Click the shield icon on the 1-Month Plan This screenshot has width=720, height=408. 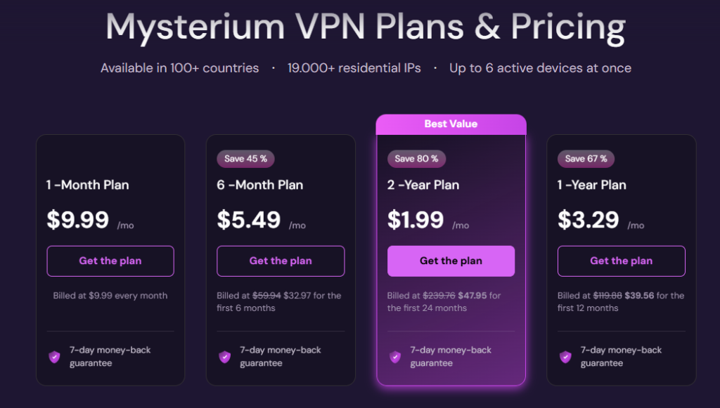53,357
